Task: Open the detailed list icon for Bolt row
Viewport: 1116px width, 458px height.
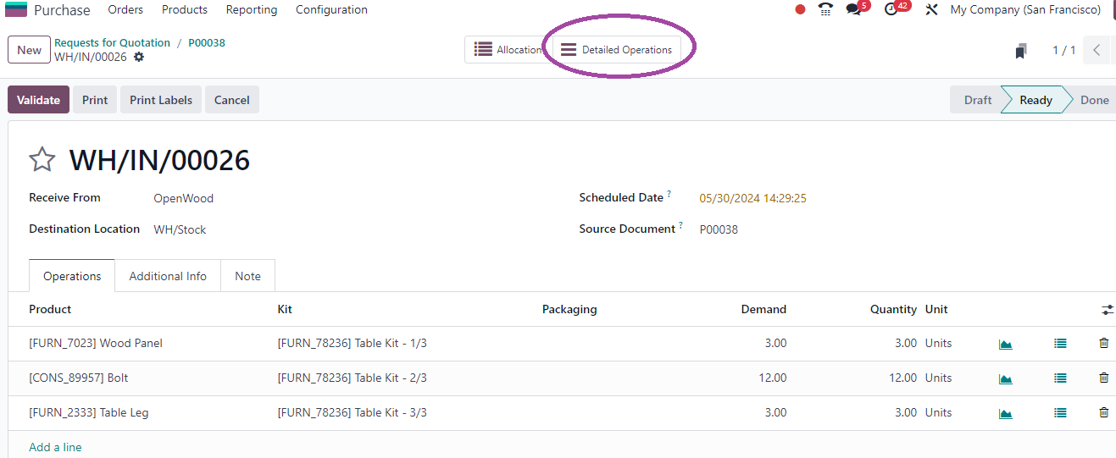Action: click(1060, 378)
